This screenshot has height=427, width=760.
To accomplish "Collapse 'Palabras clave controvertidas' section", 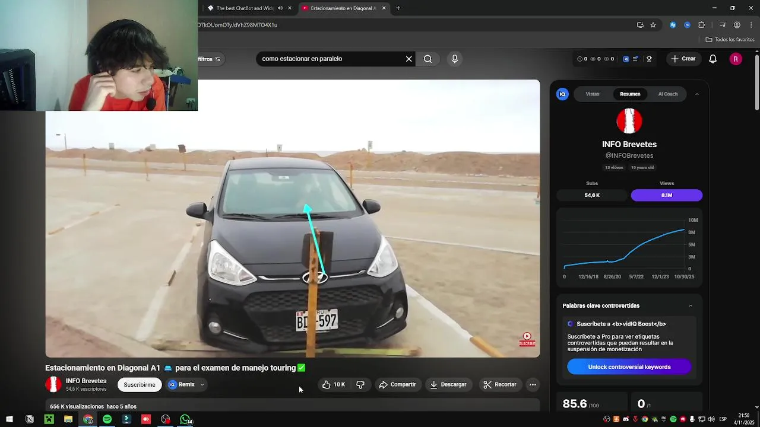I will click(x=691, y=306).
